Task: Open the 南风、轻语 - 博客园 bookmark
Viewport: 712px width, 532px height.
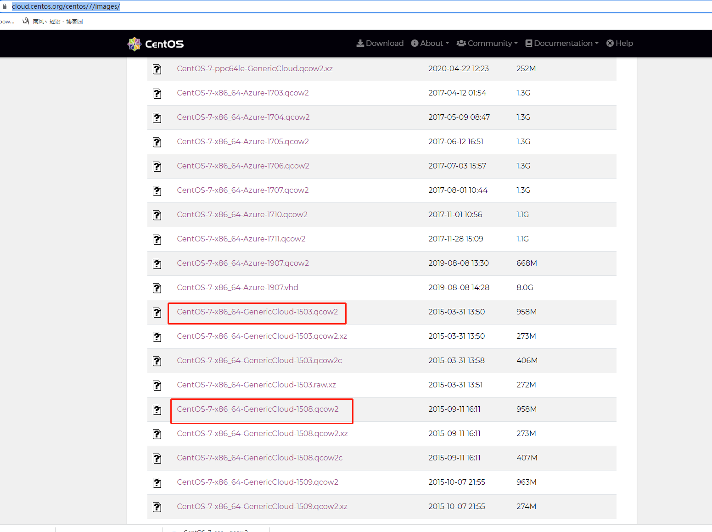Action: (x=53, y=21)
